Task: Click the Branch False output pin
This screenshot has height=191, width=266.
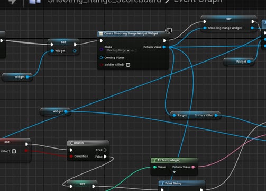Action: coord(105,157)
